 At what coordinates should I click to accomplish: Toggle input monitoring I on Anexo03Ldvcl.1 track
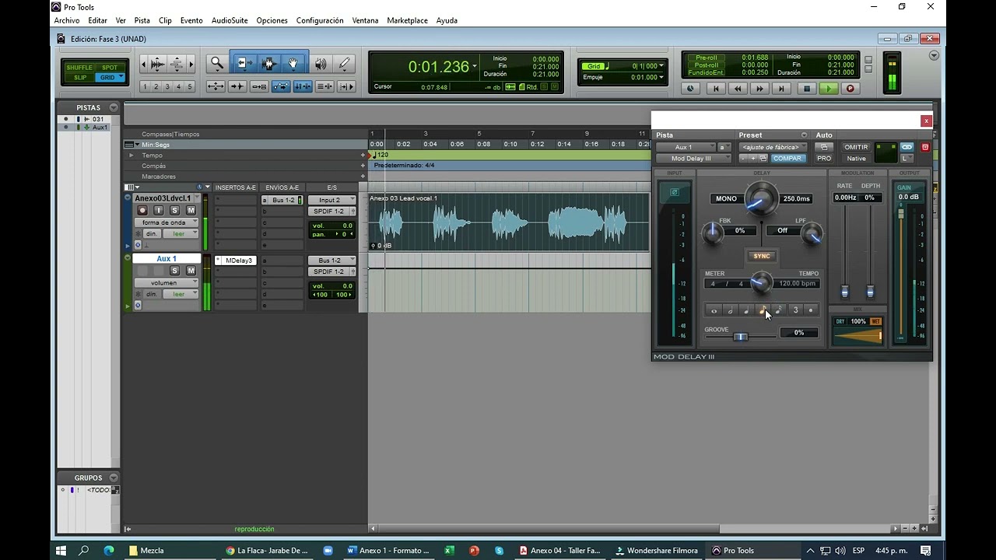pos(159,211)
